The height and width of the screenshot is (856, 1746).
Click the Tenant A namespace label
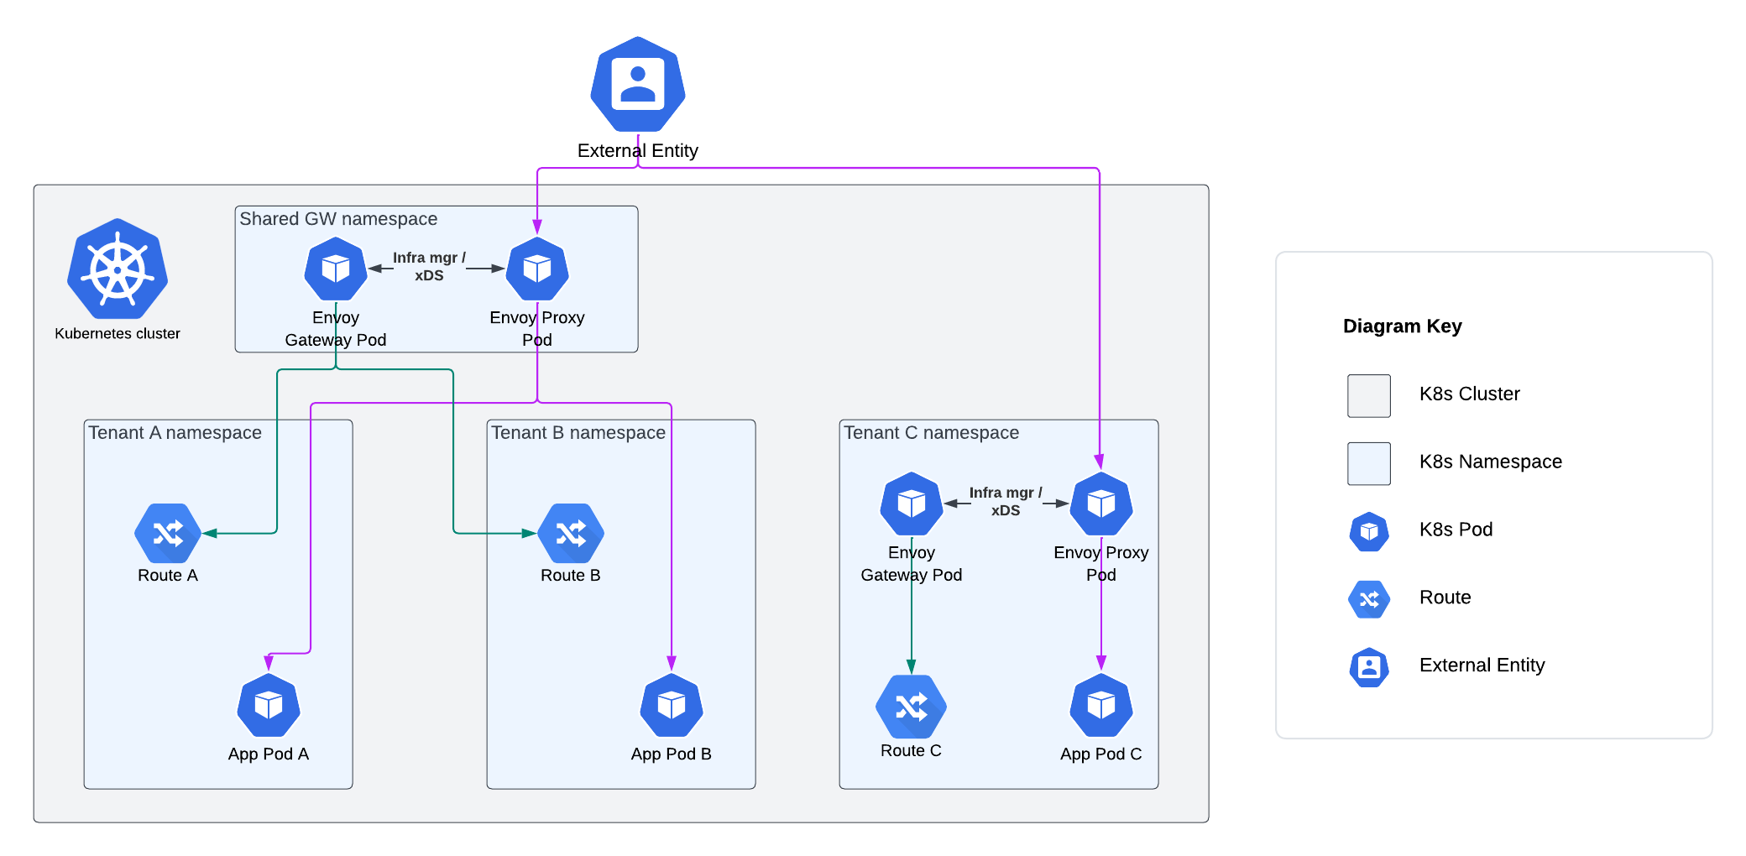175,433
